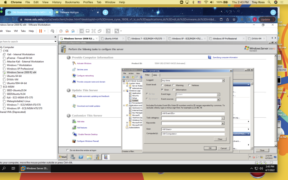Click the Event Viewer forward arrow icon
This screenshot has height=180, width=288.
click(128, 77)
